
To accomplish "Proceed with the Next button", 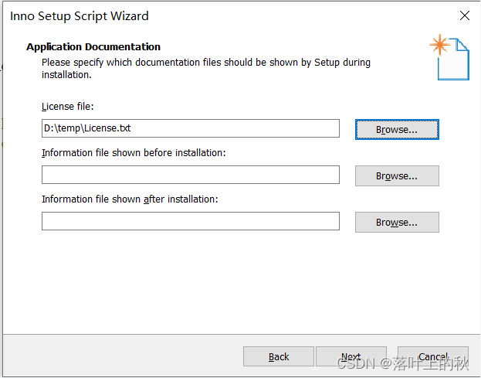I will pos(351,356).
